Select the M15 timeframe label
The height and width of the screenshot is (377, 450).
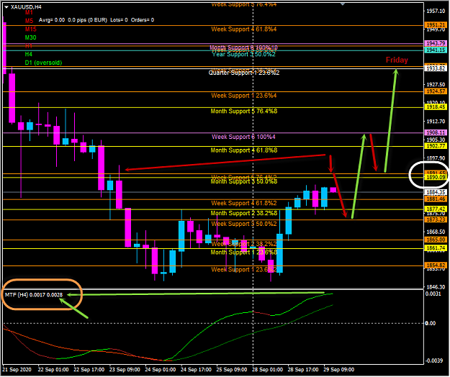31,29
